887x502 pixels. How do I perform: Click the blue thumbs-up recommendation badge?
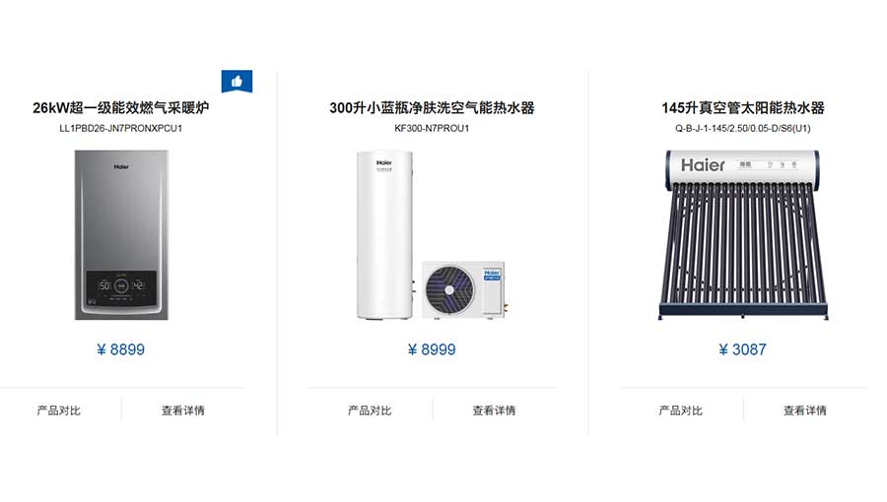[237, 82]
